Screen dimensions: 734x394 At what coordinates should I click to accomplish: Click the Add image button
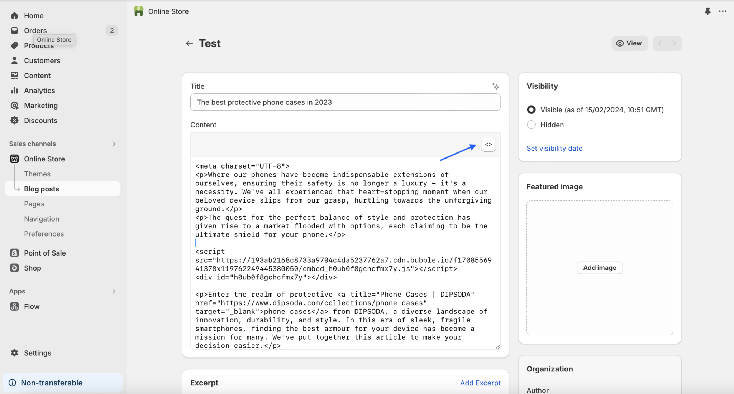(x=600, y=268)
